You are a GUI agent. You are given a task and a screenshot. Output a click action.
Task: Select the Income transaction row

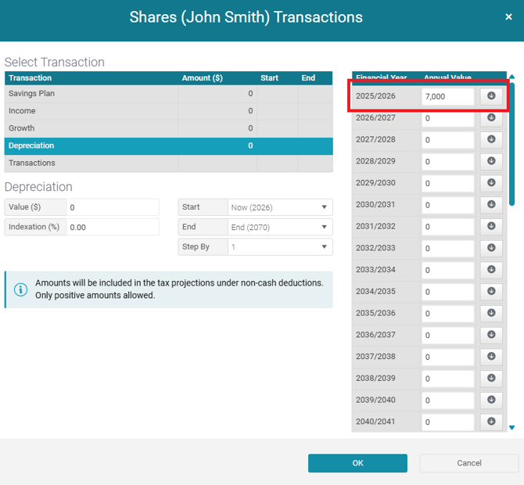(x=91, y=111)
